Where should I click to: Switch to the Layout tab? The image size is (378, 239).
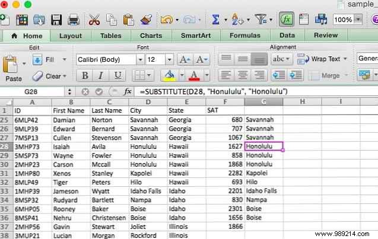pyautogui.click(x=71, y=36)
